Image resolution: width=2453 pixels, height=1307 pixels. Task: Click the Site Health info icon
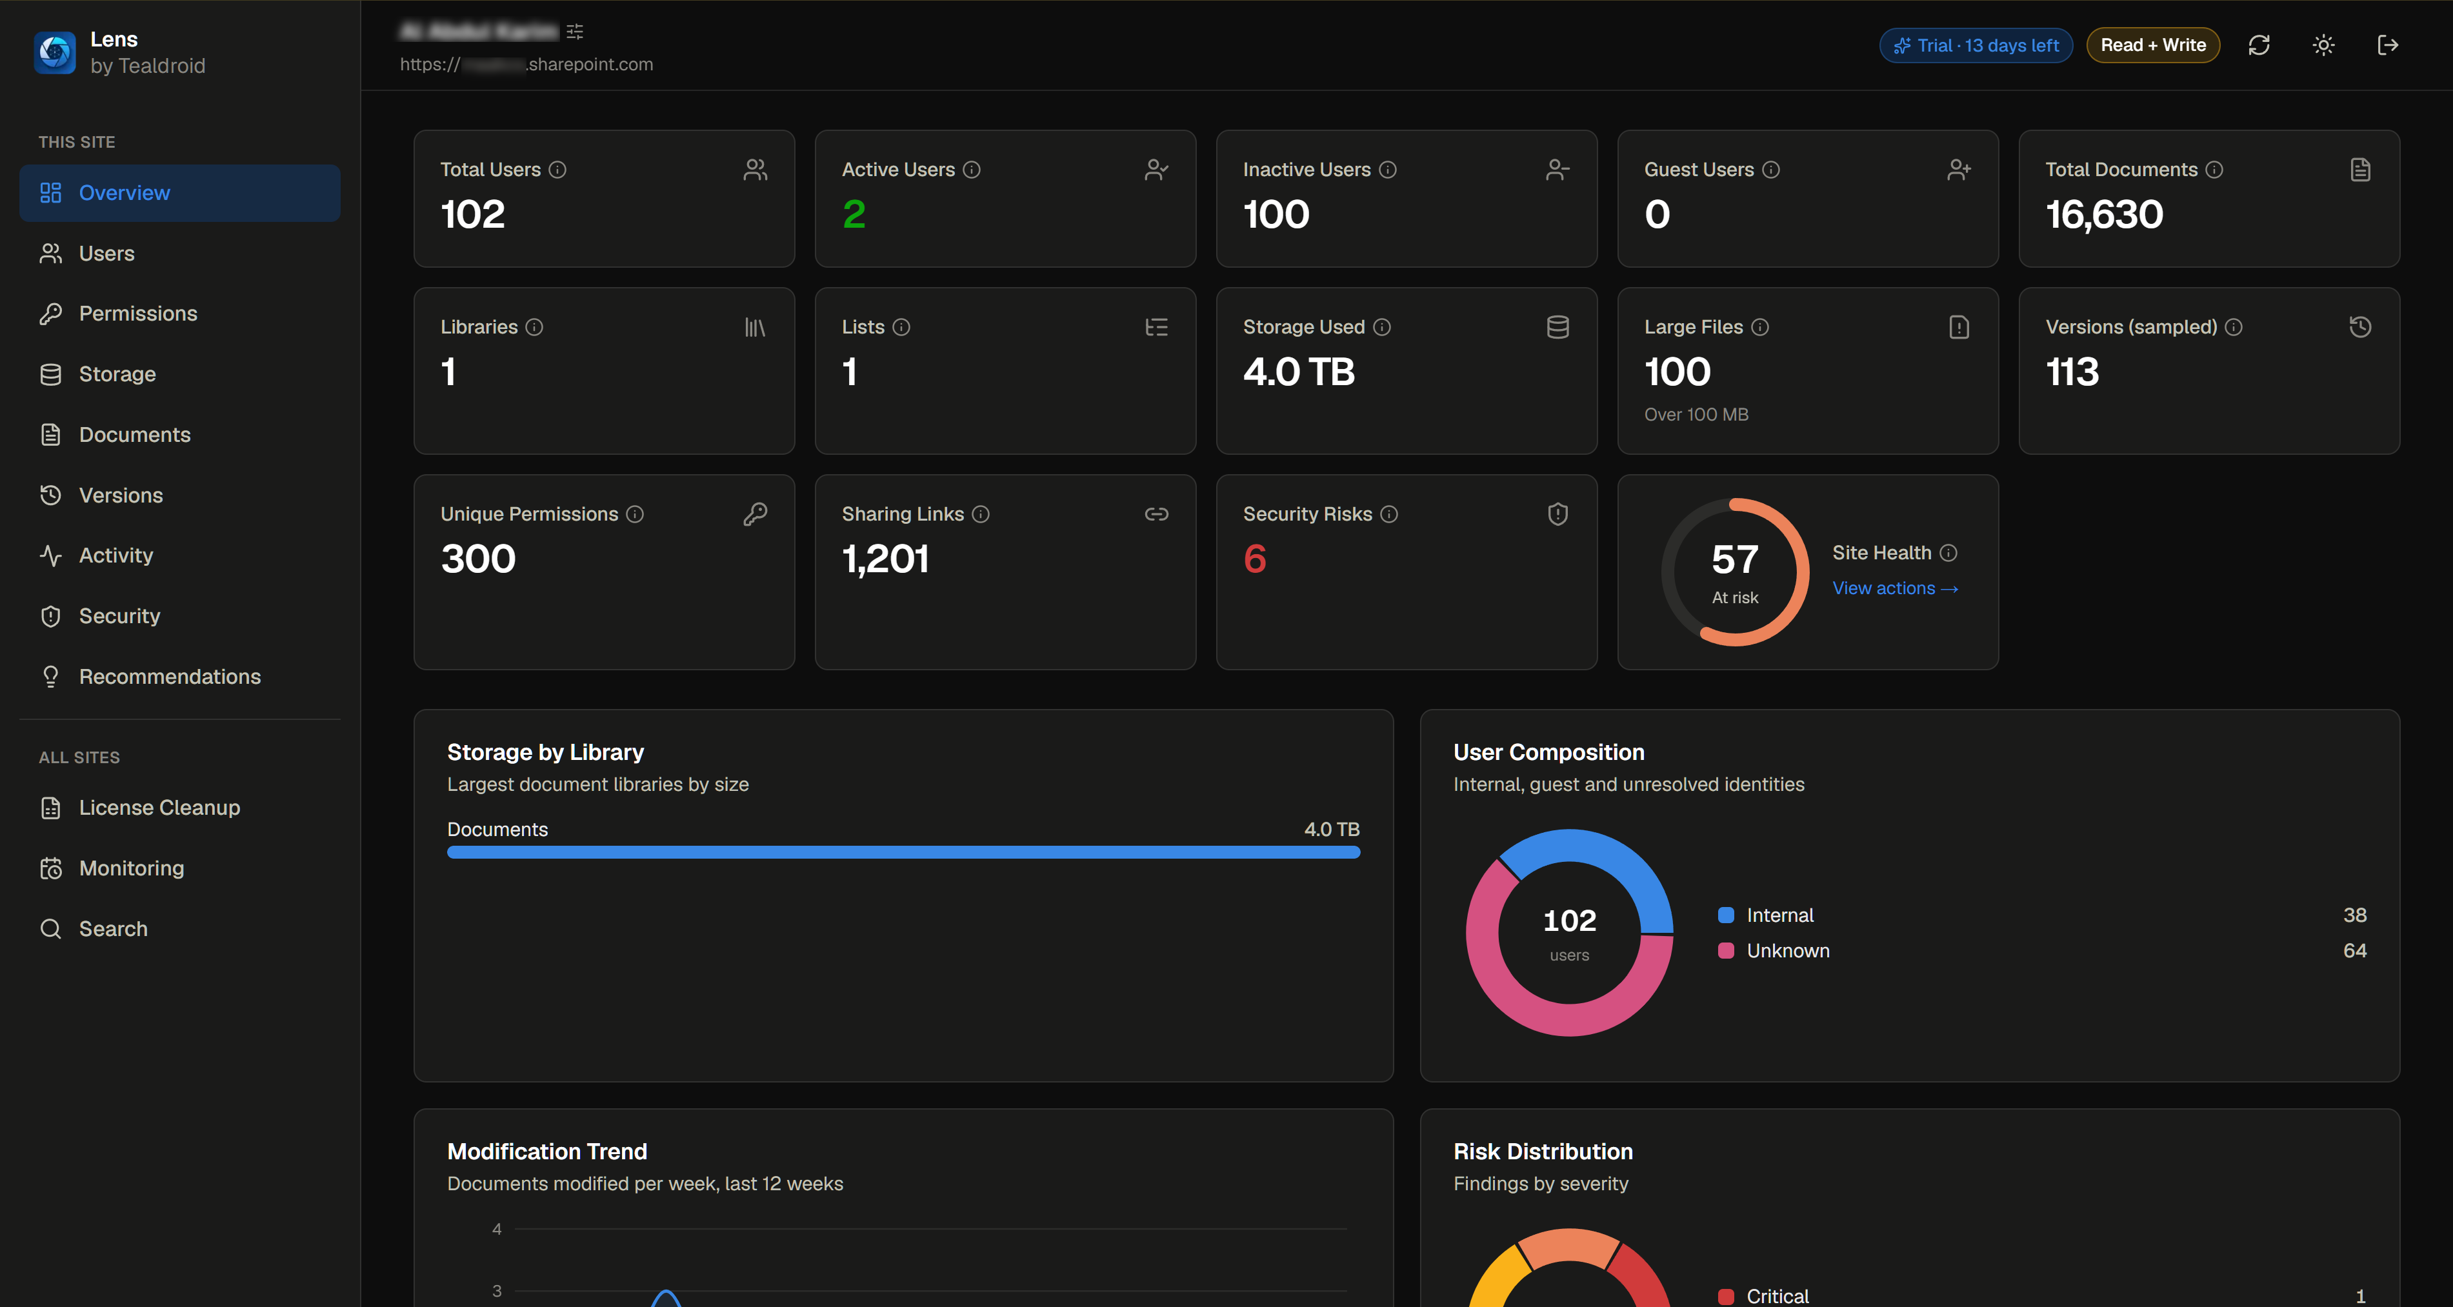(1948, 553)
